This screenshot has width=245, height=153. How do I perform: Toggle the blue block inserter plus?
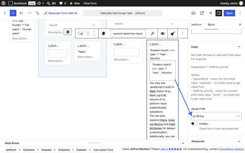pos(13,13)
